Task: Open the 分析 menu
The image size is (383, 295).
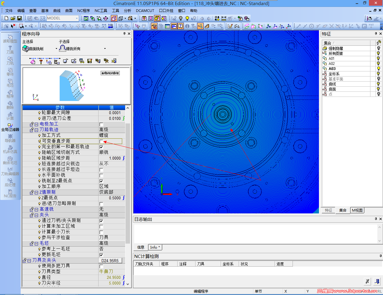Action: pos(127,10)
